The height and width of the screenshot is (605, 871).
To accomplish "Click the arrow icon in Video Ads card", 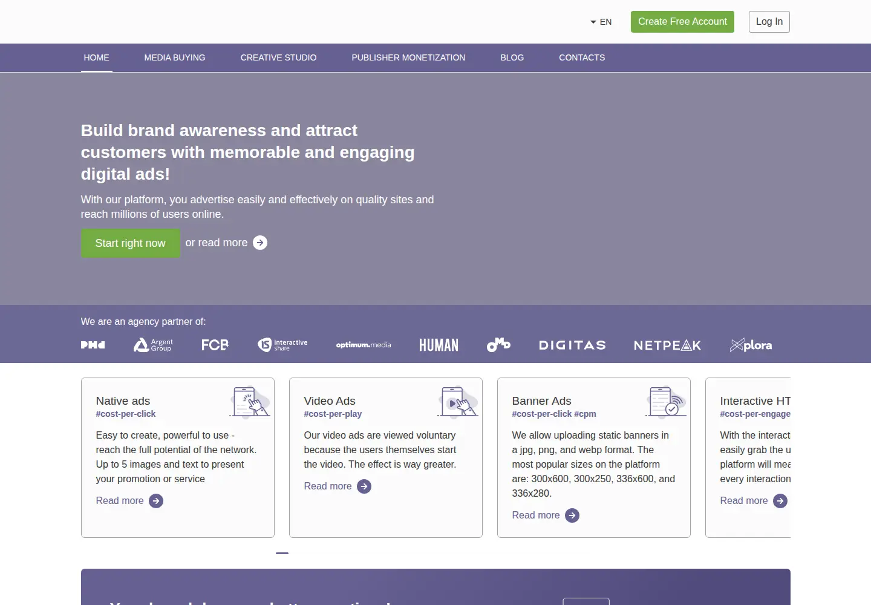I will click(x=364, y=486).
